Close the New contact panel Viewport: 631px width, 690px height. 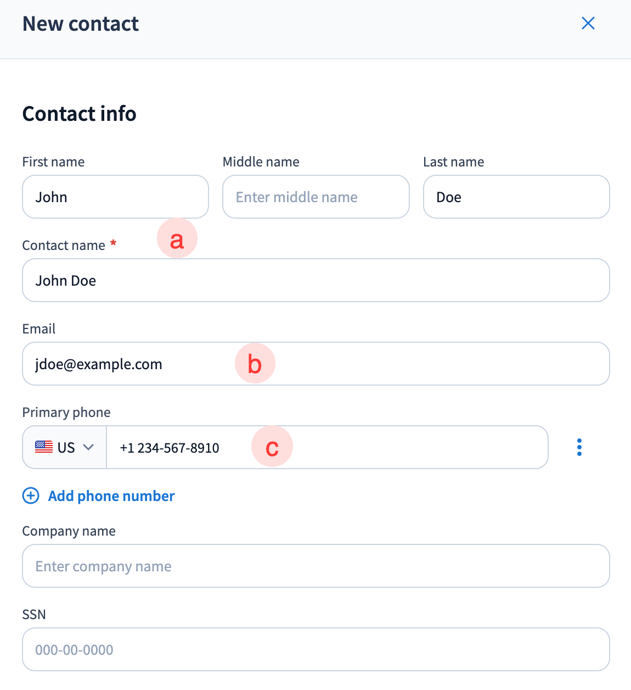pyautogui.click(x=588, y=23)
